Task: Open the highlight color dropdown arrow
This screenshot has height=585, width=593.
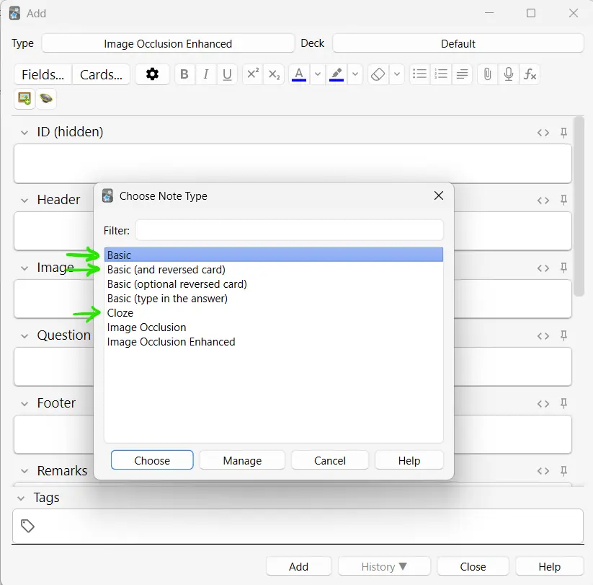Action: (x=355, y=74)
